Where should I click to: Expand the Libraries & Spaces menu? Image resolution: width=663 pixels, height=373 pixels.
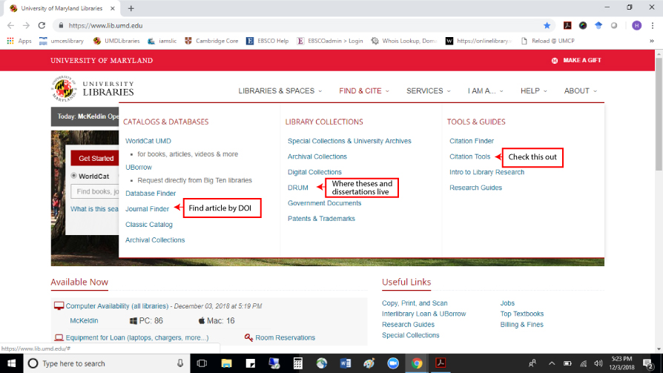point(280,91)
